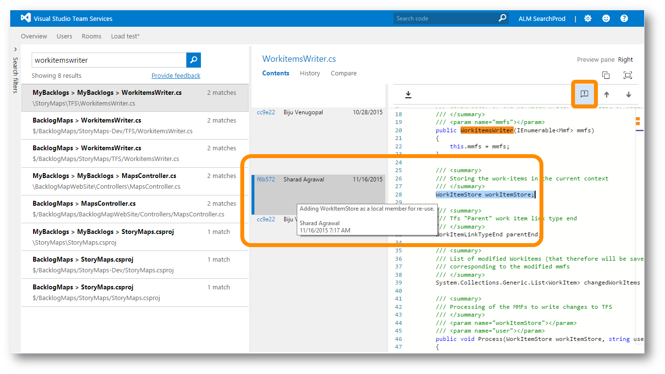Select the annotate/blame icon above the code

584,94
